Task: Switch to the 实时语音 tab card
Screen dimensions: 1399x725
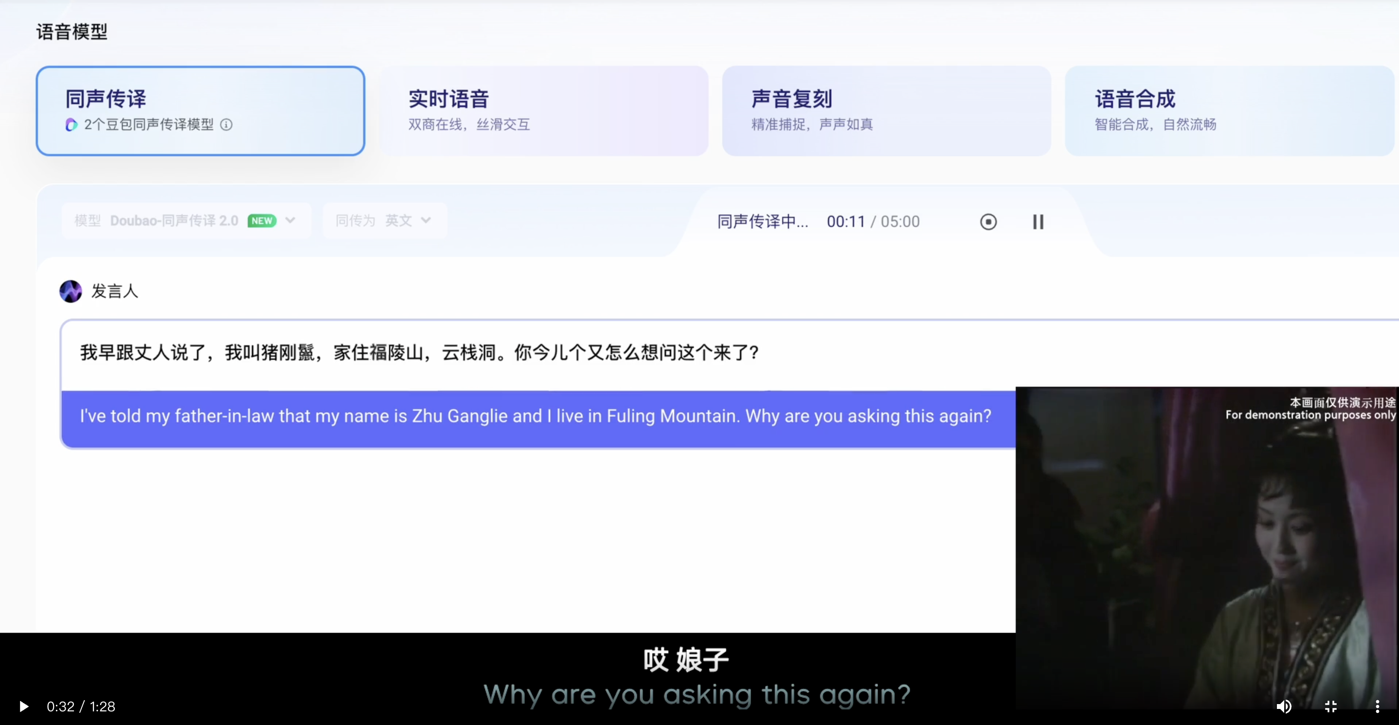Action: point(544,111)
